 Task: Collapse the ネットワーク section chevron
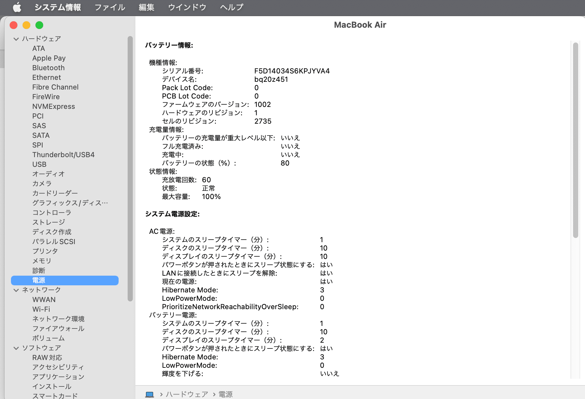pyautogui.click(x=16, y=290)
